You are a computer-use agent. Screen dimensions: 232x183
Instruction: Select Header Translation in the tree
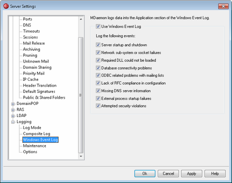[40, 85]
